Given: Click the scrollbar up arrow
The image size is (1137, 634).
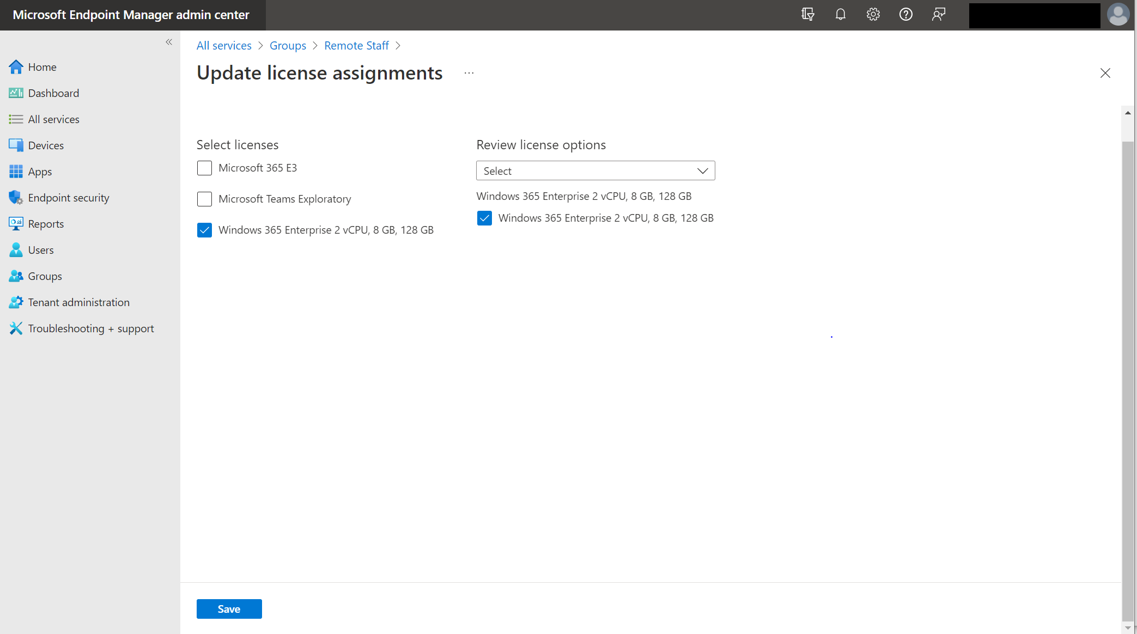Looking at the screenshot, I should [x=1128, y=113].
